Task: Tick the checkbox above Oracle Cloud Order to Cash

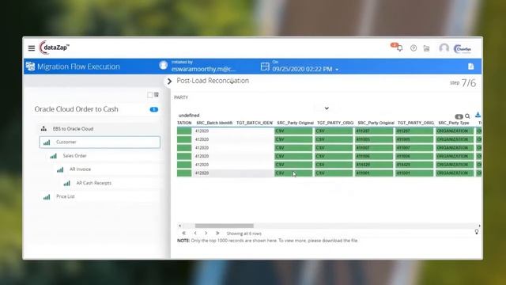Action: pos(150,95)
